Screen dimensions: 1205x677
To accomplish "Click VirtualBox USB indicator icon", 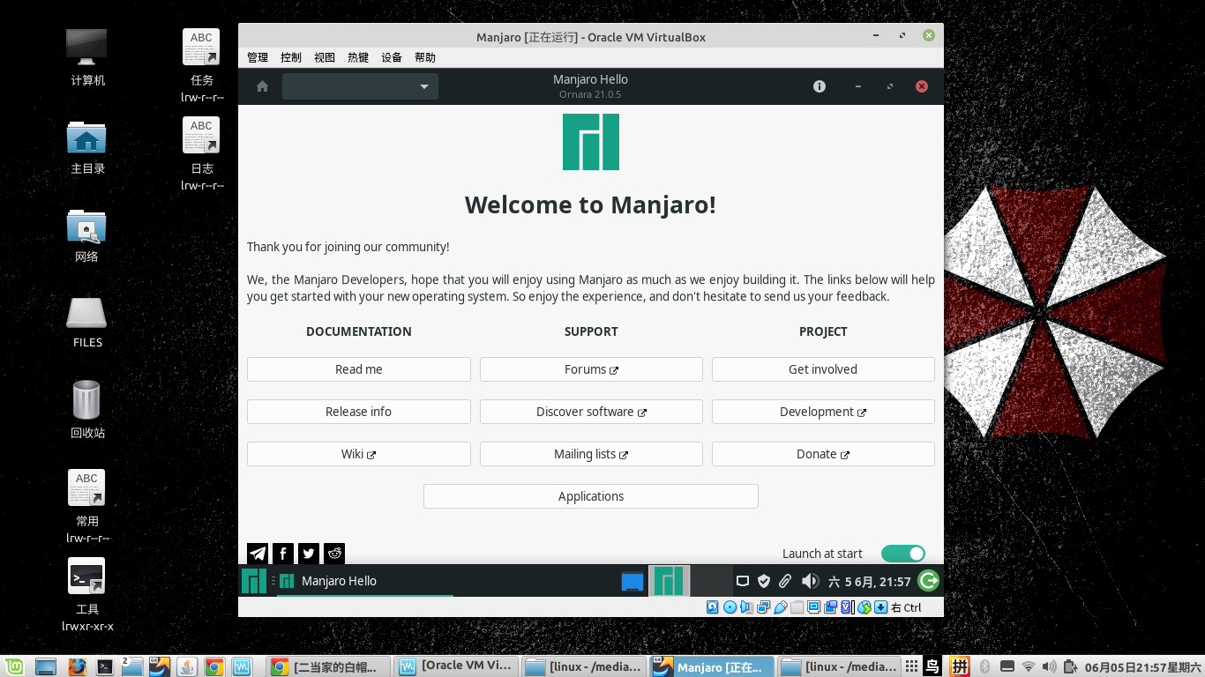I will (780, 607).
